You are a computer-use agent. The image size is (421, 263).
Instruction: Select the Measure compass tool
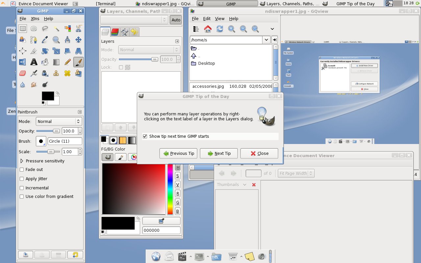[x=67, y=40]
